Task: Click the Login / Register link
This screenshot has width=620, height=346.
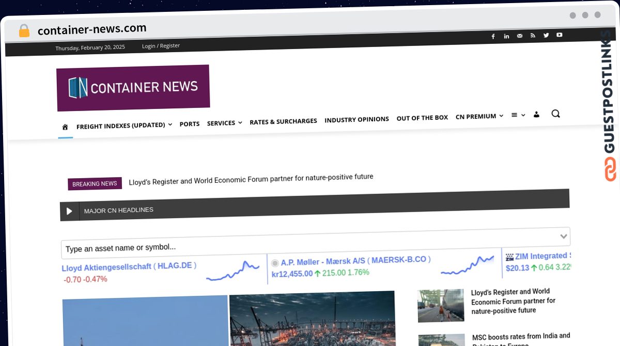Action: point(161,45)
